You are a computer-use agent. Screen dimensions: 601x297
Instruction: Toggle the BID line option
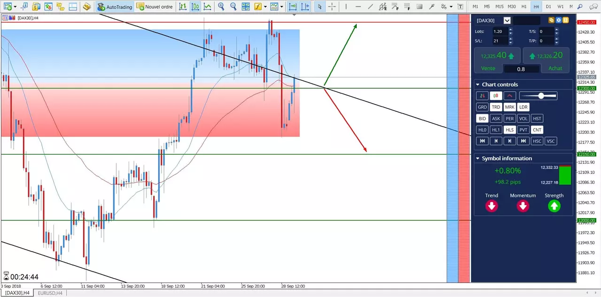tap(482, 118)
